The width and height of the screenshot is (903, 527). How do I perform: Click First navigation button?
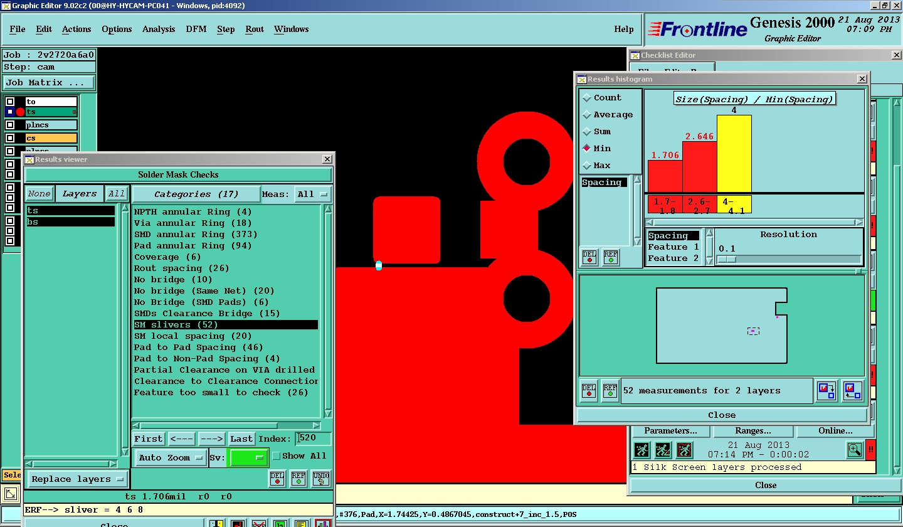149,439
